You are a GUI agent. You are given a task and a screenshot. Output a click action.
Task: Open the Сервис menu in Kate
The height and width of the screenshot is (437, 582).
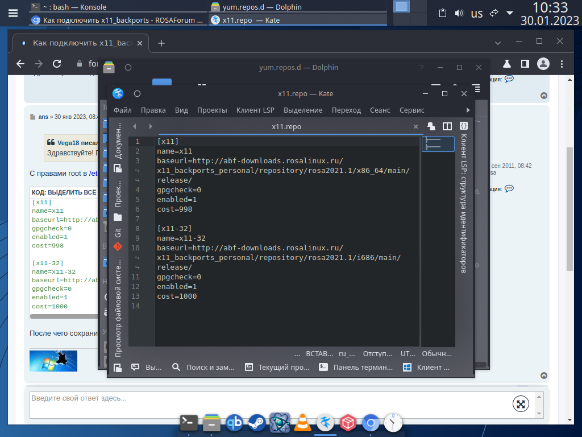(x=411, y=110)
